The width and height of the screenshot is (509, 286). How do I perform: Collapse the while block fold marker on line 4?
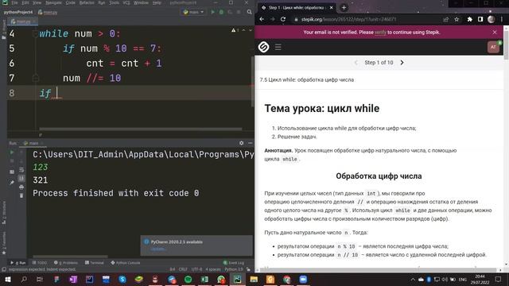pos(35,33)
